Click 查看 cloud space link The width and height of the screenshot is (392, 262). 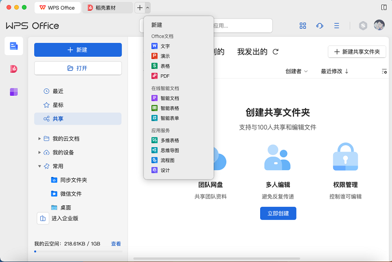click(x=116, y=244)
